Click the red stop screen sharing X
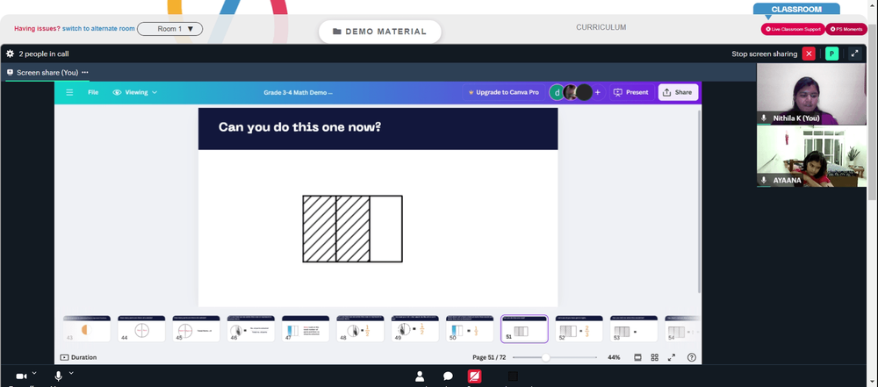 (809, 54)
